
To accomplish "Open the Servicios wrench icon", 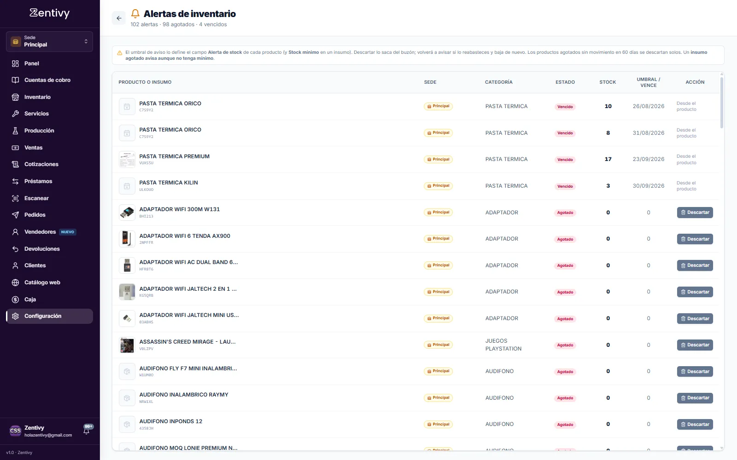I will pyautogui.click(x=15, y=114).
